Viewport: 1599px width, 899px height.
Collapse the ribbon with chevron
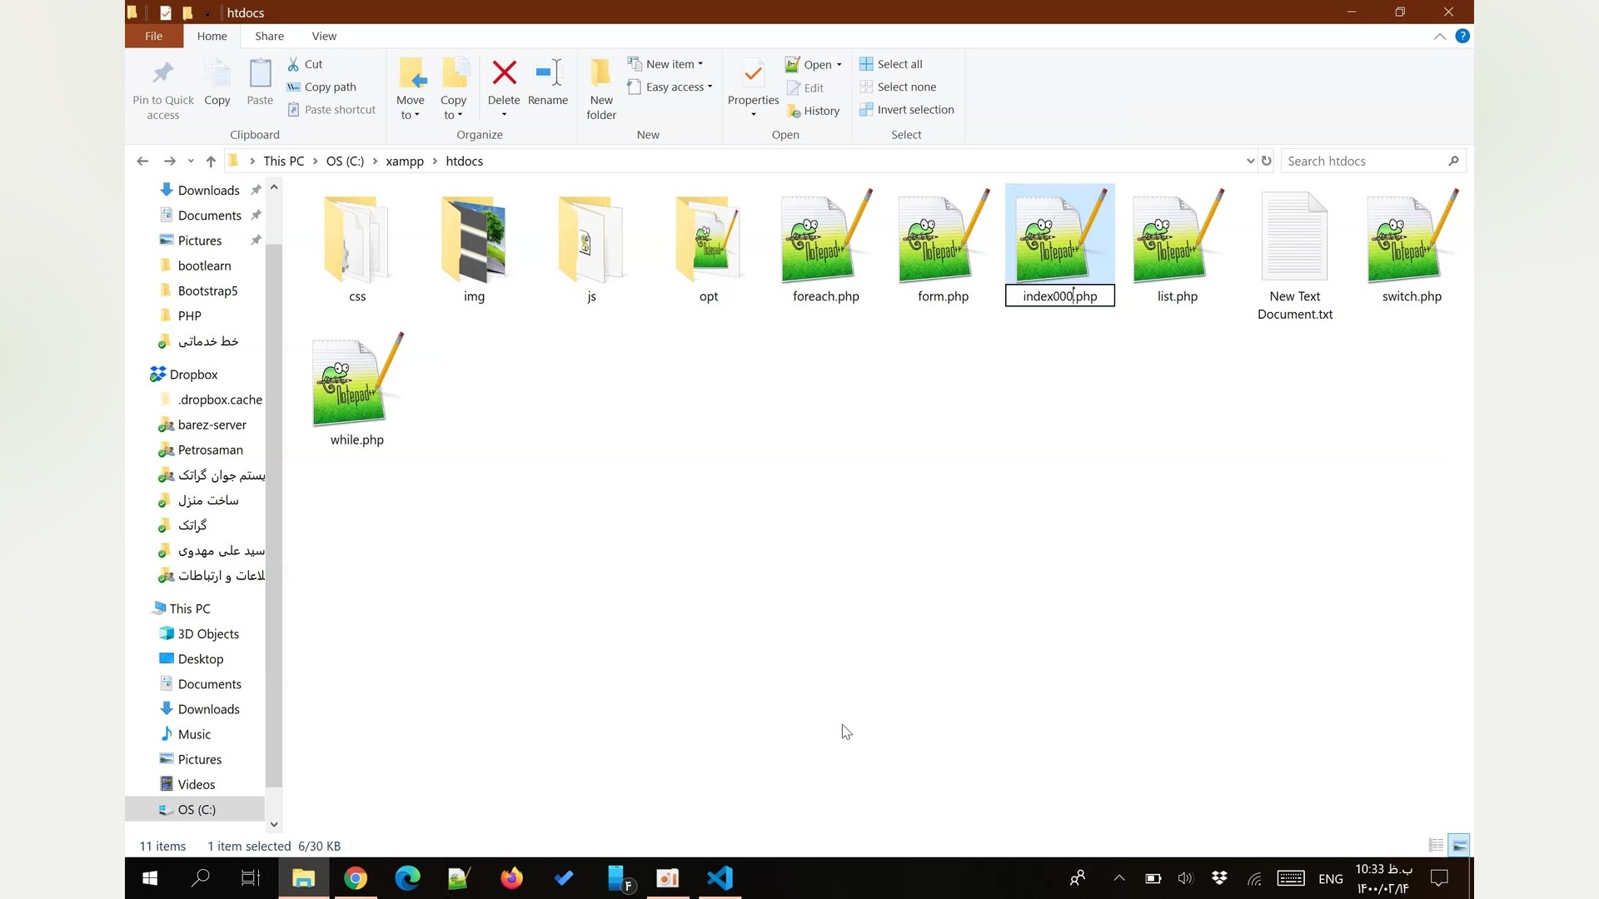click(x=1439, y=36)
